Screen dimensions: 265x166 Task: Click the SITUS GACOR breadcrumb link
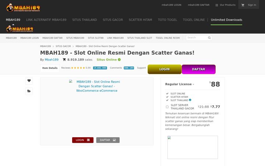tap(63, 46)
